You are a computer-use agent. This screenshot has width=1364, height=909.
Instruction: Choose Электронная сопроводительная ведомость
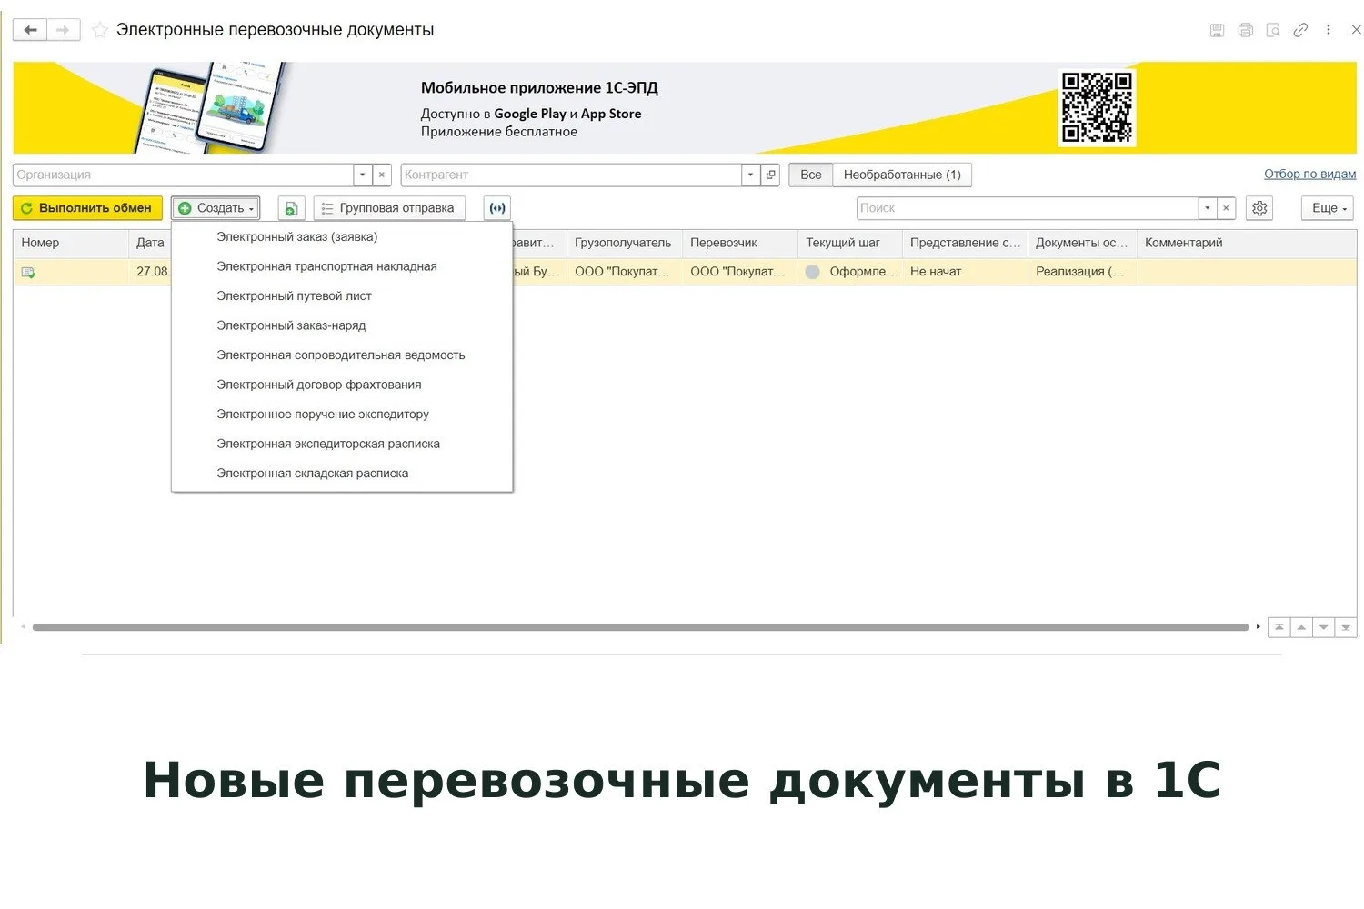click(x=342, y=355)
